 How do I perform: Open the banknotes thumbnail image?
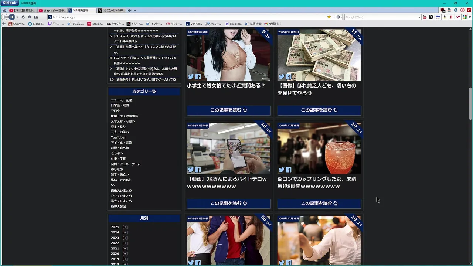click(319, 55)
